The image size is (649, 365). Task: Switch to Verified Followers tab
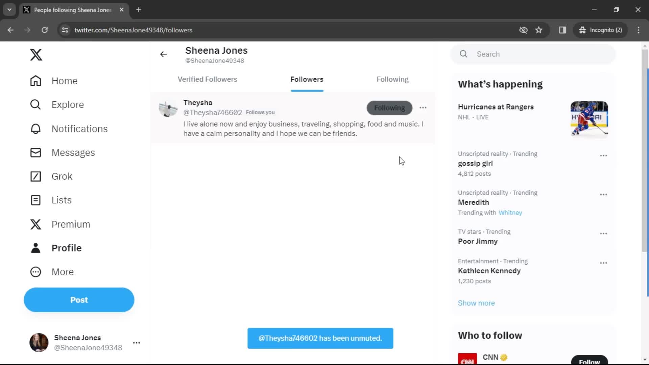point(207,79)
